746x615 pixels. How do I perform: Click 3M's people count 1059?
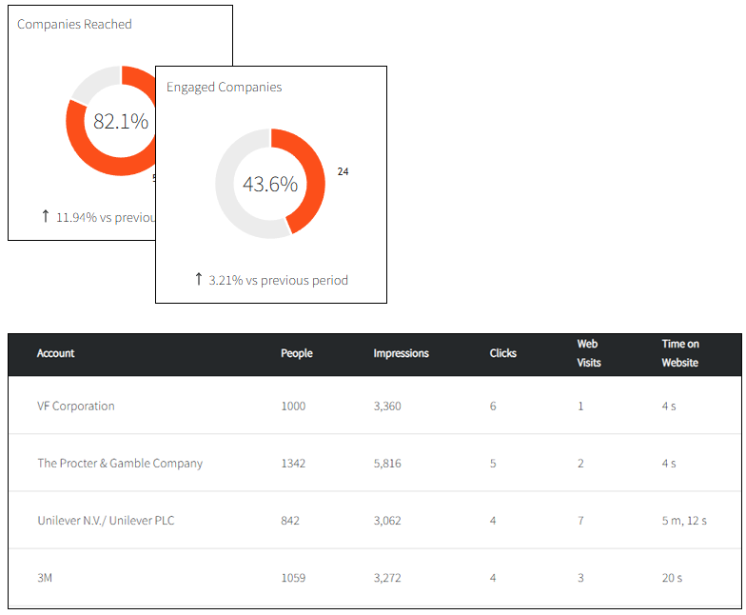click(x=293, y=578)
